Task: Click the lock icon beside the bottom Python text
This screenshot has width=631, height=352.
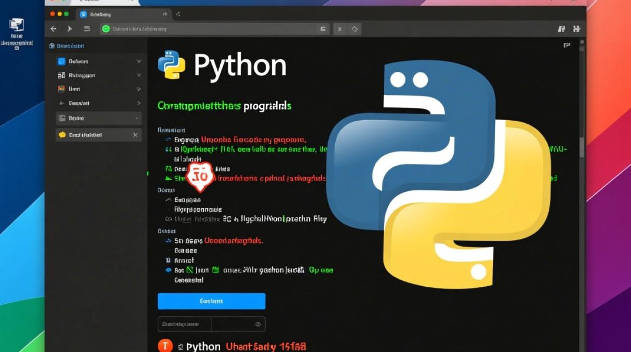Action: 181,346
